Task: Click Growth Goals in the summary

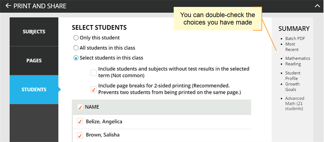Action: tap(292, 87)
